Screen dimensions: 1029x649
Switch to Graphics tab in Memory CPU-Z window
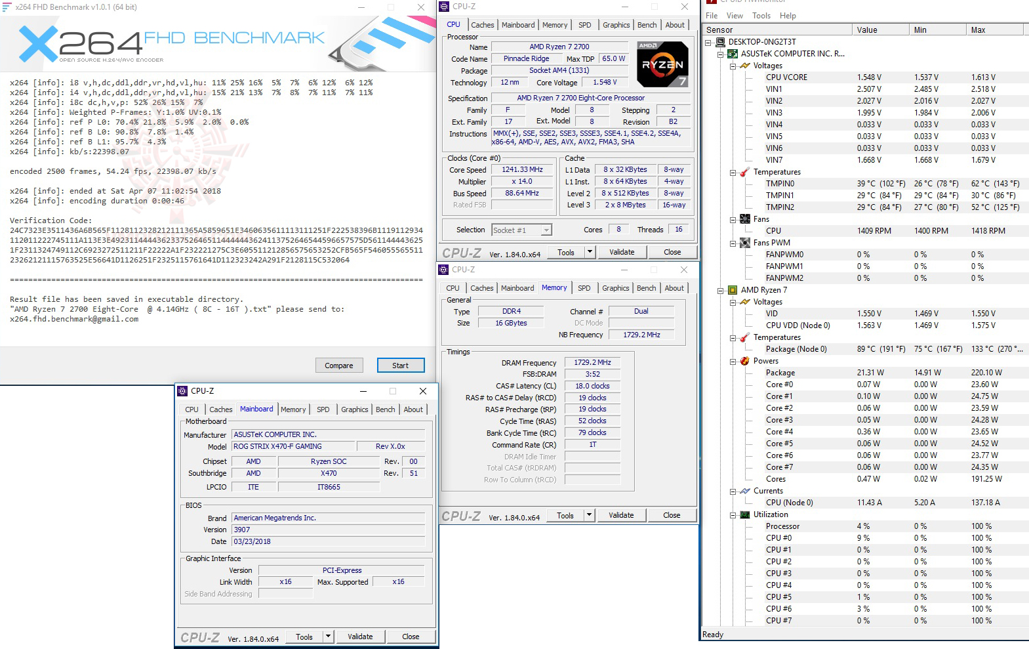pos(616,288)
